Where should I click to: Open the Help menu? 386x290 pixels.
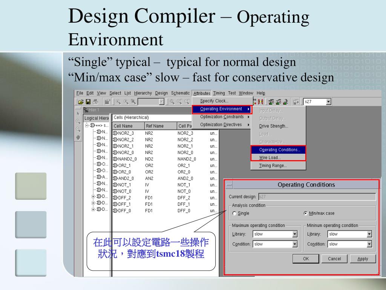[x=261, y=93]
